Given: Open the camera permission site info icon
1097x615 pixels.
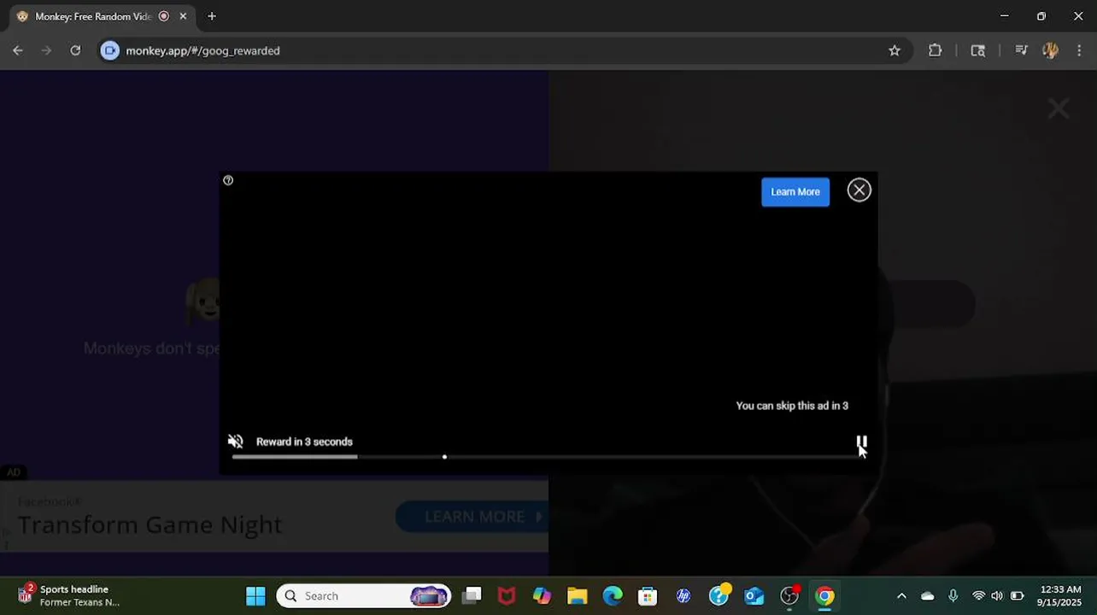Looking at the screenshot, I should (109, 50).
